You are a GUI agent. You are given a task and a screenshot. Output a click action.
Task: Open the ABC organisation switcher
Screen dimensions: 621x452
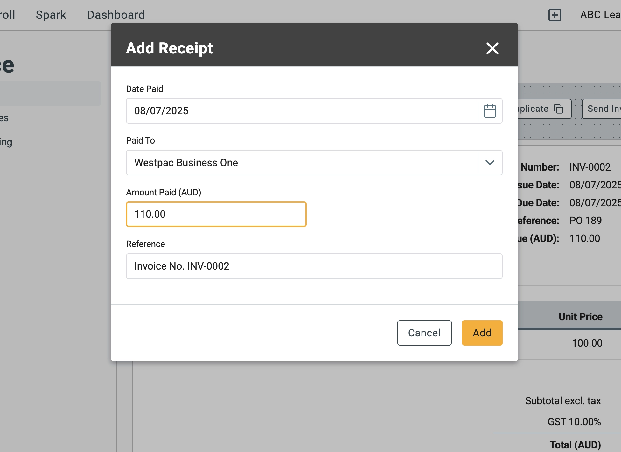[600, 15]
